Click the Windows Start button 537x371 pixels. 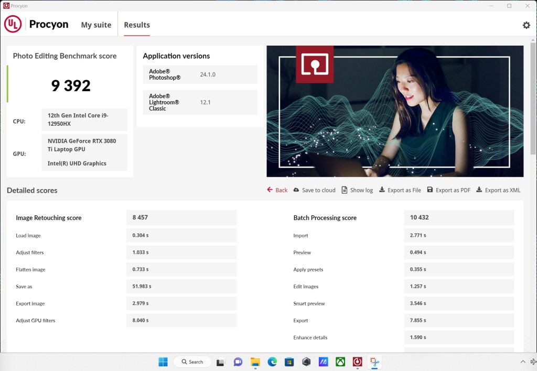coord(163,362)
